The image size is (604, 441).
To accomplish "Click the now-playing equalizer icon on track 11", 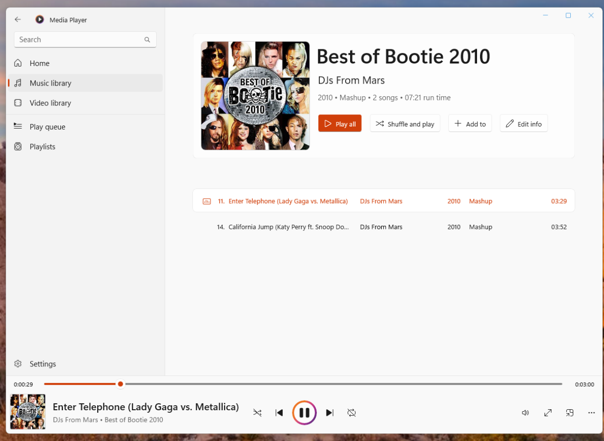I will (207, 201).
